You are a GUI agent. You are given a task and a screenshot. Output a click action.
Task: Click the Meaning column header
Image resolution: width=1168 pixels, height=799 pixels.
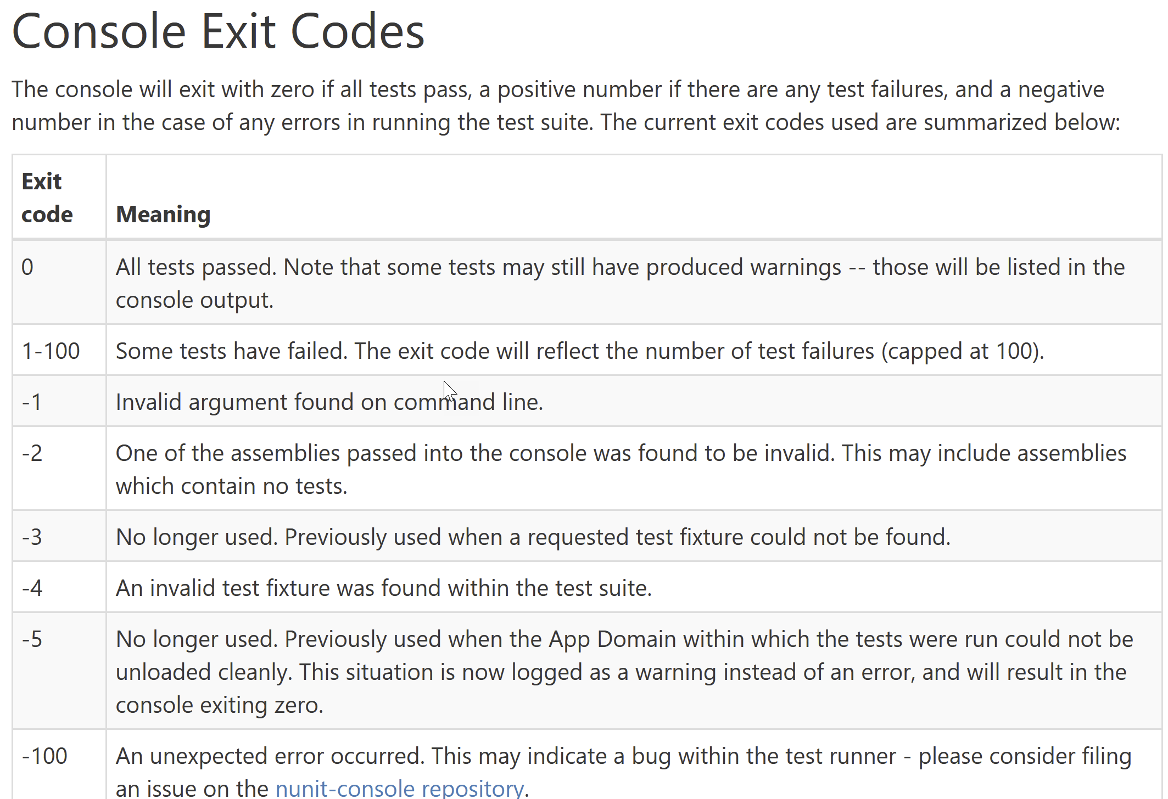163,214
